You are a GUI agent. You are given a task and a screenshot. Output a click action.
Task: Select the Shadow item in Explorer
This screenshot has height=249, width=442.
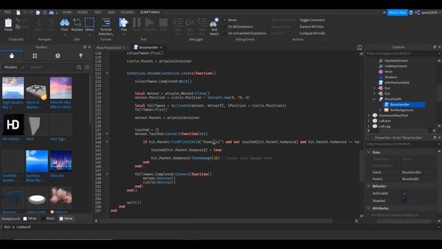pyautogui.click(x=390, y=77)
